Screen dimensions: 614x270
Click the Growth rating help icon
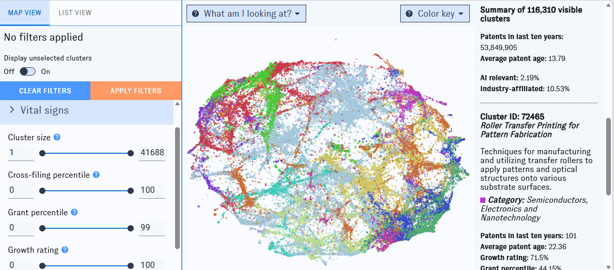pos(65,250)
